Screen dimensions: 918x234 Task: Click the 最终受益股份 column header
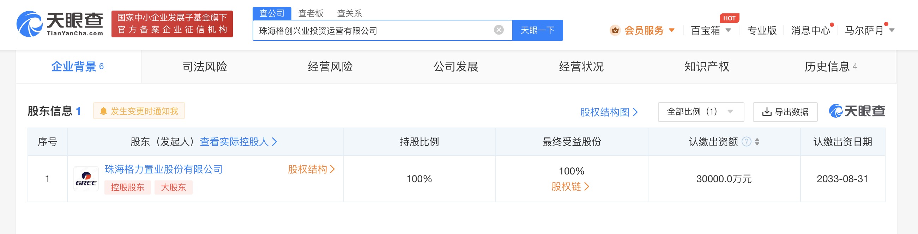(572, 142)
